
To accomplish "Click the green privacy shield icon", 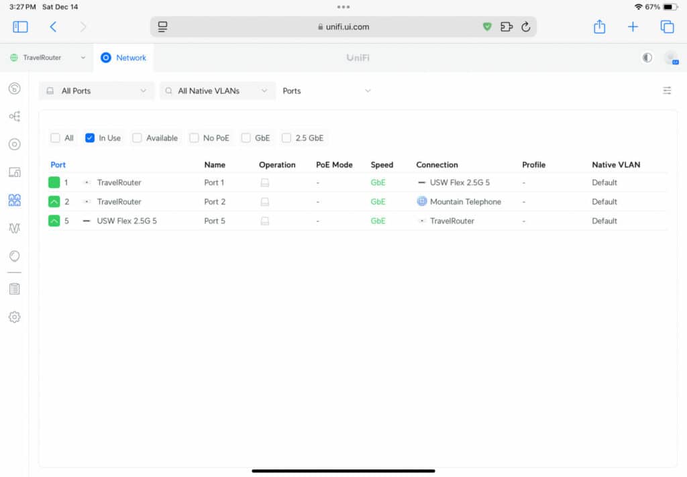I will coord(487,27).
